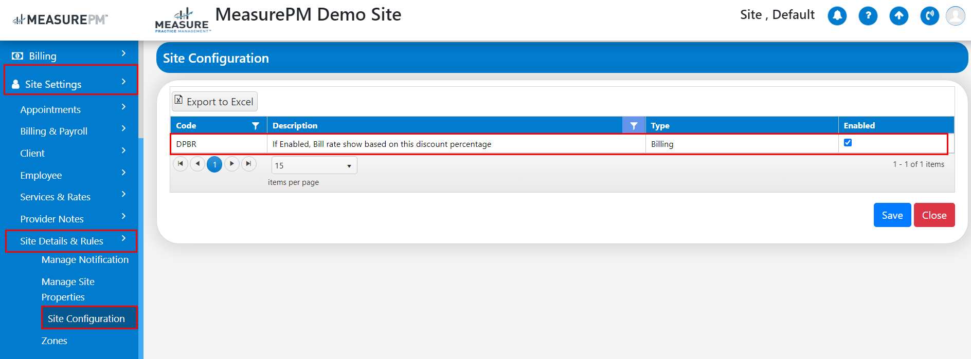The height and width of the screenshot is (359, 971).
Task: Open the help question mark icon
Action: [x=868, y=16]
